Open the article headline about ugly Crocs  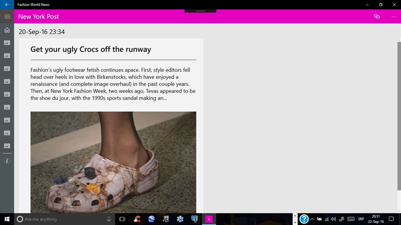click(x=91, y=49)
